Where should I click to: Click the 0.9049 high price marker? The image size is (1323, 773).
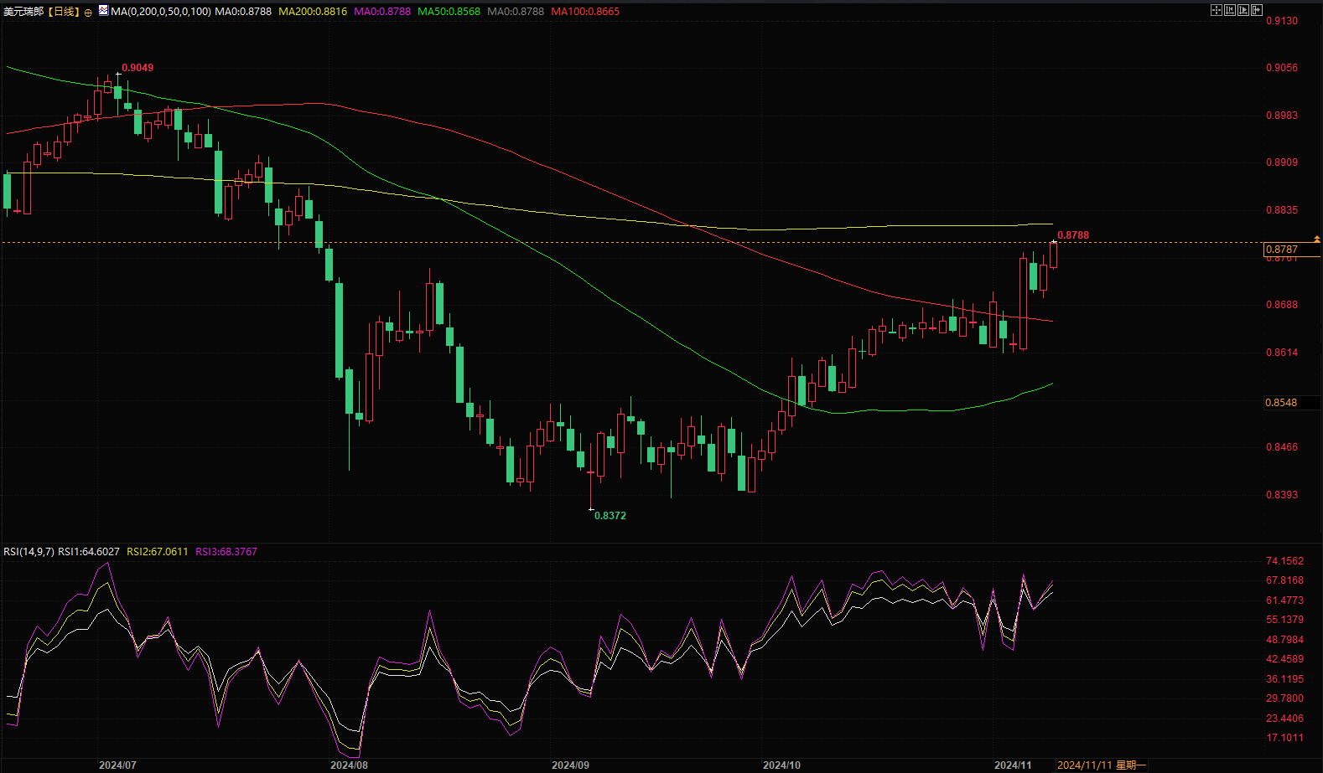pyautogui.click(x=137, y=68)
